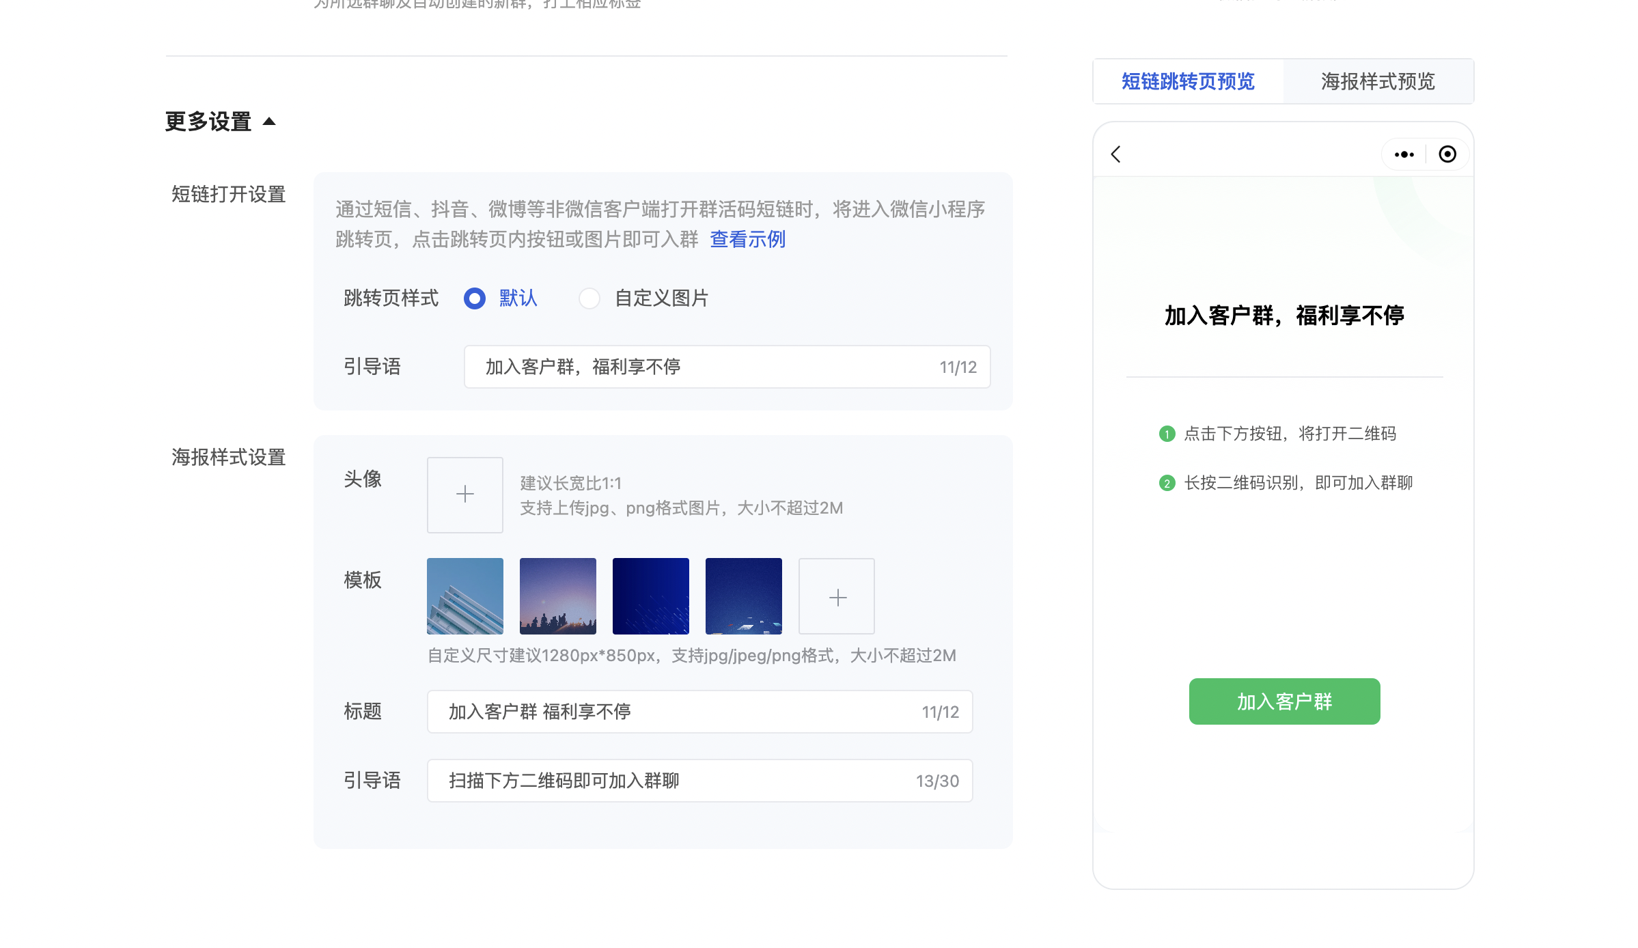Switch to 海报样式预览 tab
Screen dimensions: 1638x948
(1378, 81)
